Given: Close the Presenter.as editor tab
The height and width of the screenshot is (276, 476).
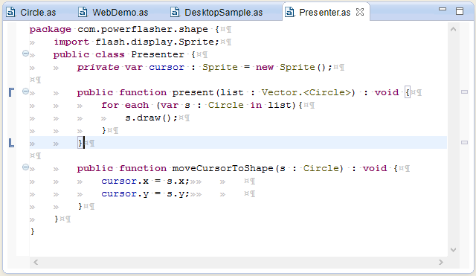Looking at the screenshot, I should pyautogui.click(x=360, y=12).
